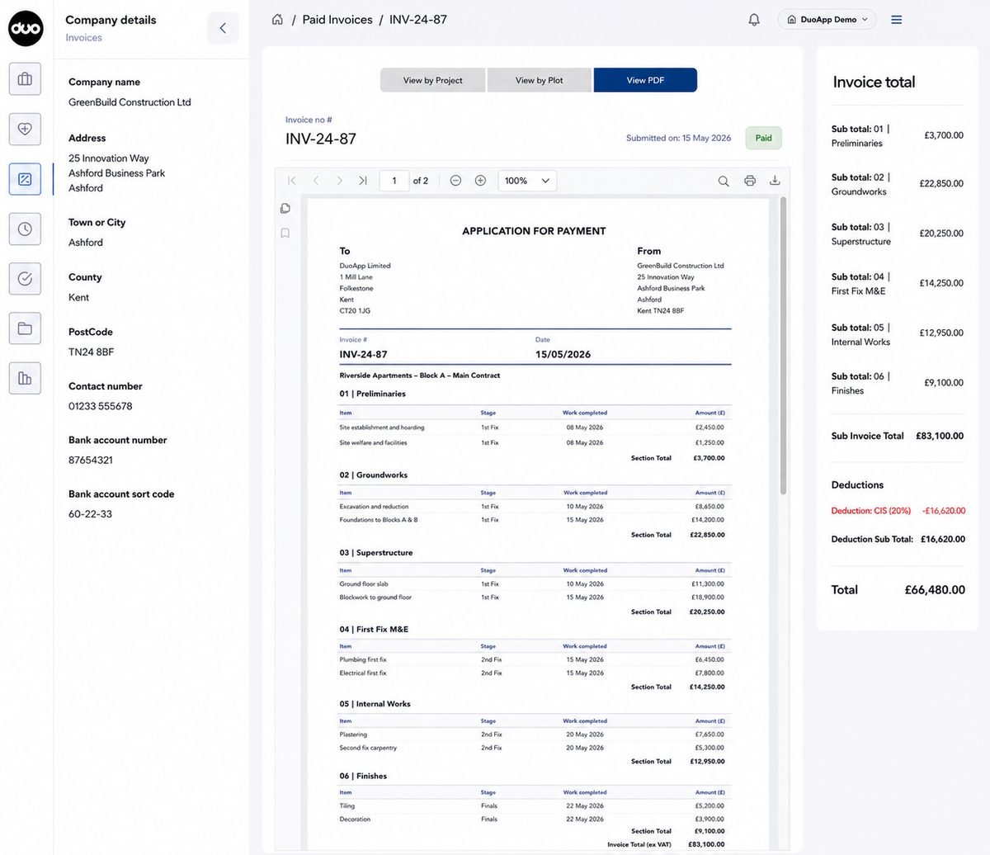Image resolution: width=990 pixels, height=855 pixels.
Task: Go to first PDF page
Action: tap(291, 181)
